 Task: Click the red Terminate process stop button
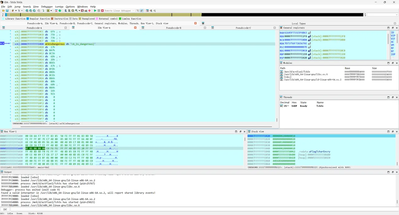(x=102, y=11)
